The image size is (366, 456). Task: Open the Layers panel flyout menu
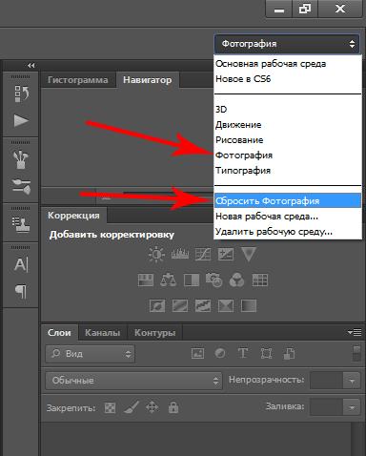(x=355, y=332)
